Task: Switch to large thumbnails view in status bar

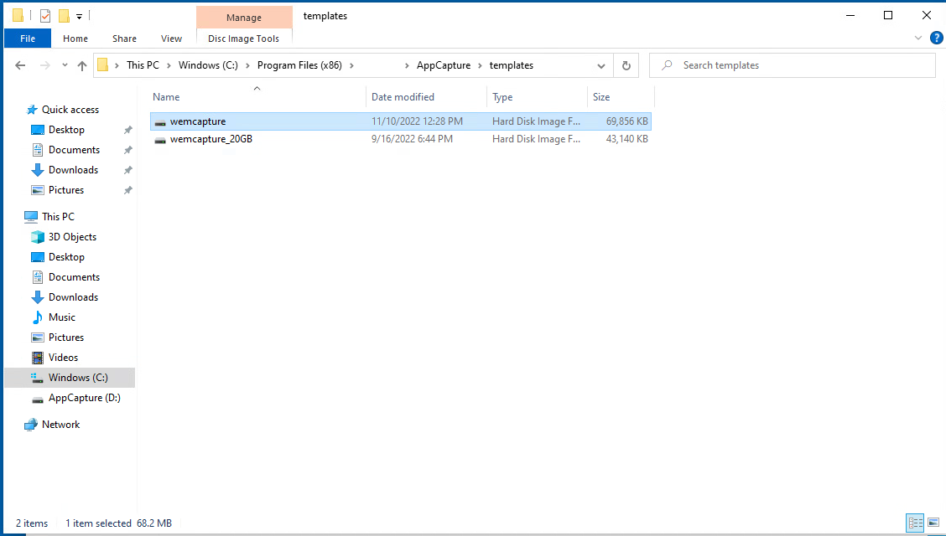Action: pyautogui.click(x=933, y=523)
